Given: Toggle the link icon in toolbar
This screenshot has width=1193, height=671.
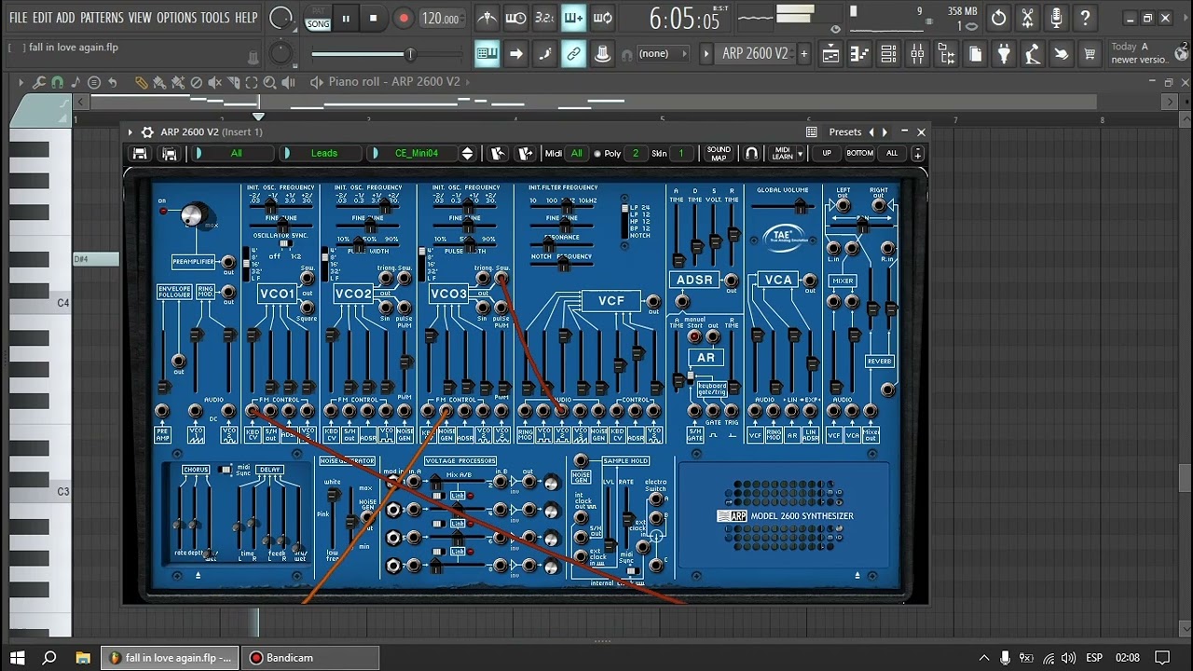Looking at the screenshot, I should [x=573, y=54].
